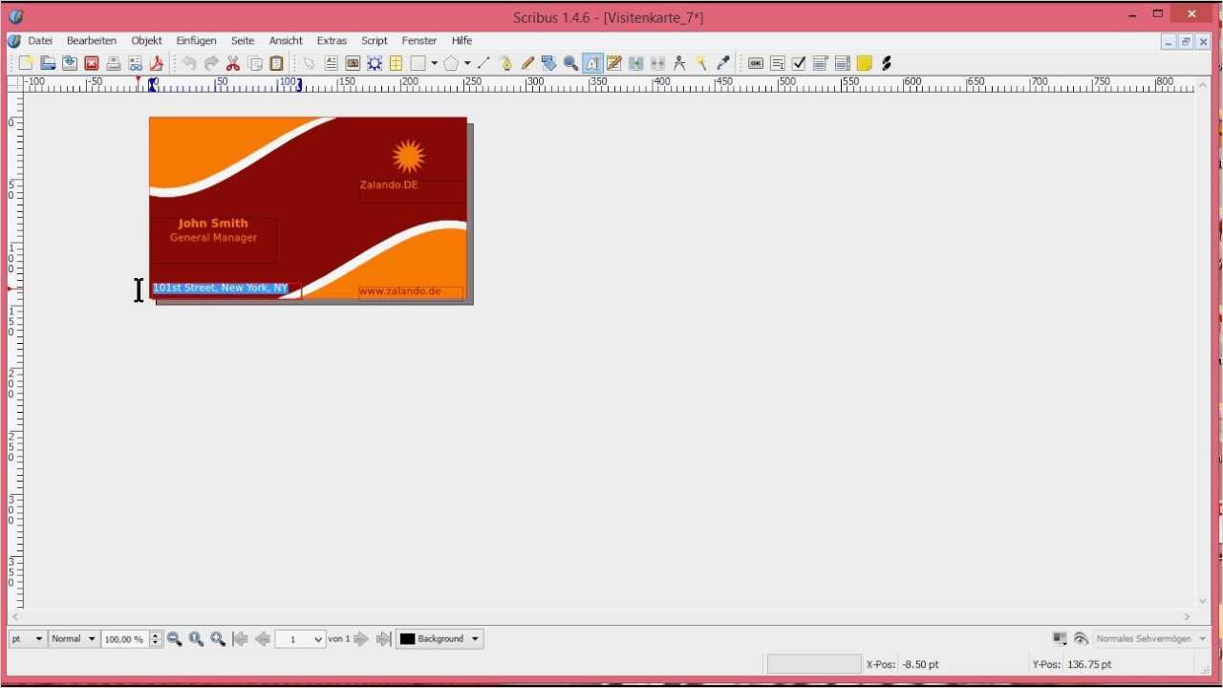Insert a PDF combo box
Image resolution: width=1223 pixels, height=688 pixels.
[821, 63]
